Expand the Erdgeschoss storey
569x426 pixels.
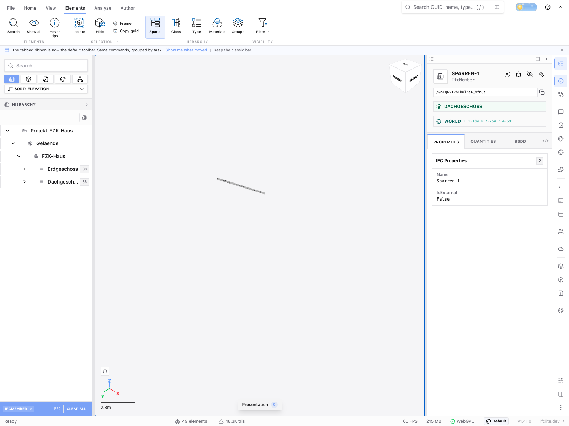(25, 169)
